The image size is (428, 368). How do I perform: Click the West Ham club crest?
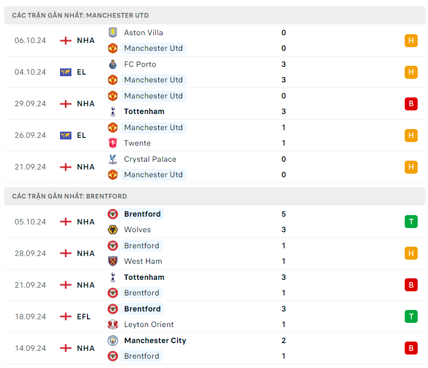pos(113,261)
